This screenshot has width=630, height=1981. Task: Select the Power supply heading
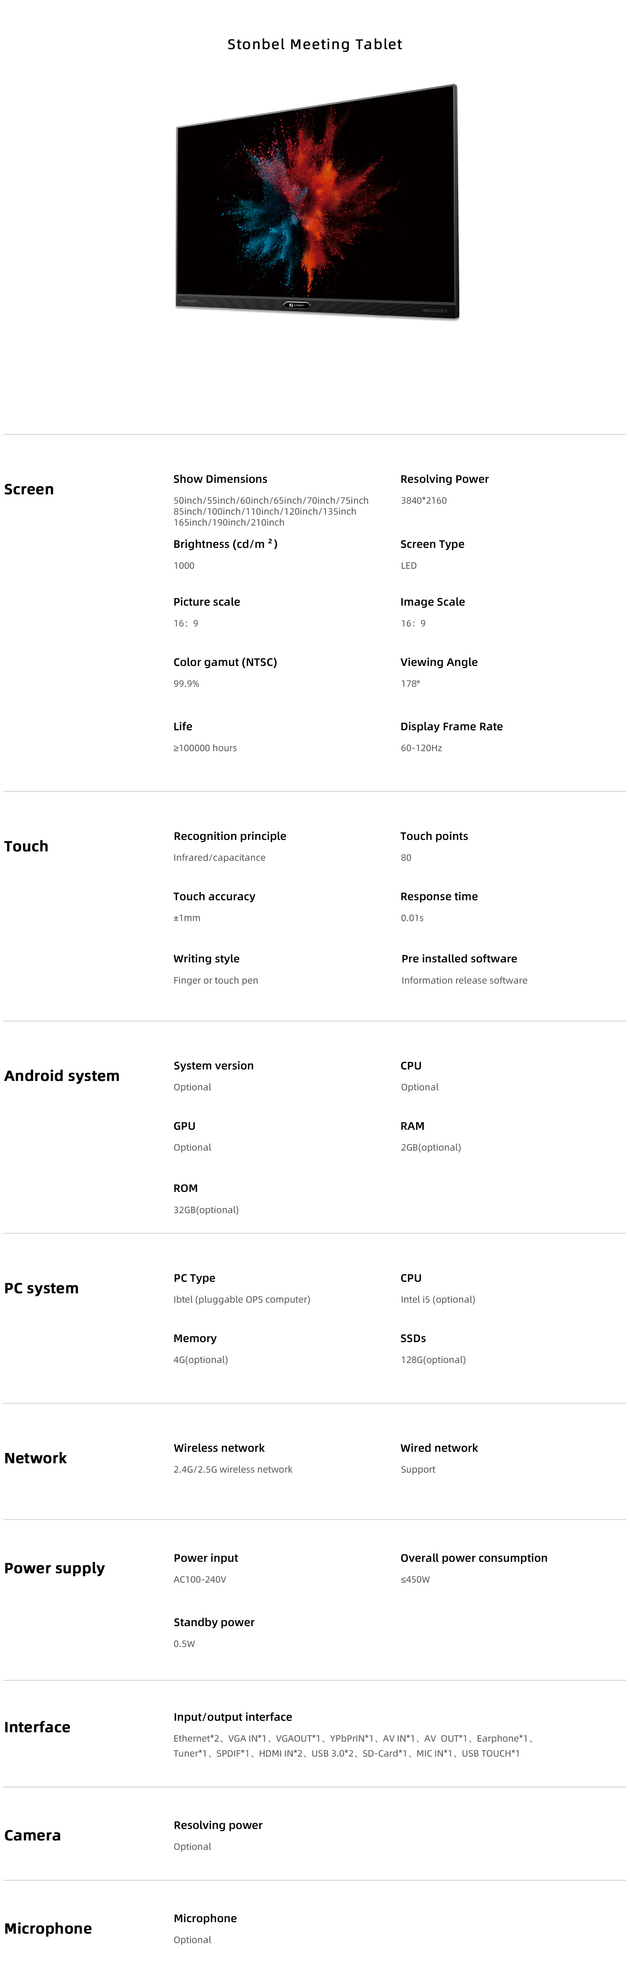coord(54,1569)
